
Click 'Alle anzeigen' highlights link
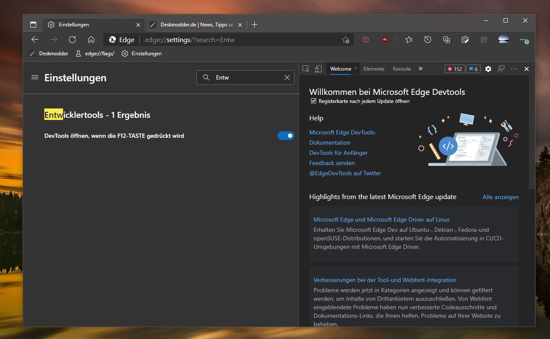pyautogui.click(x=501, y=197)
